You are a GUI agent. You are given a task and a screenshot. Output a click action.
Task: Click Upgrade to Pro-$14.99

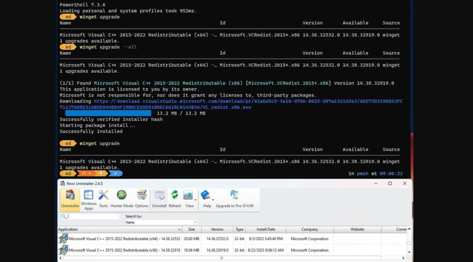pyautogui.click(x=235, y=199)
